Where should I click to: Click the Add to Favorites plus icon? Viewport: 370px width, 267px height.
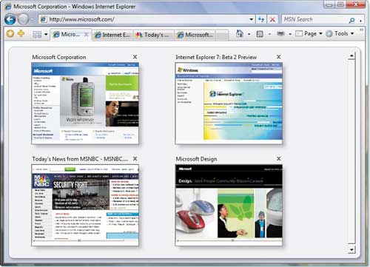tap(21, 33)
